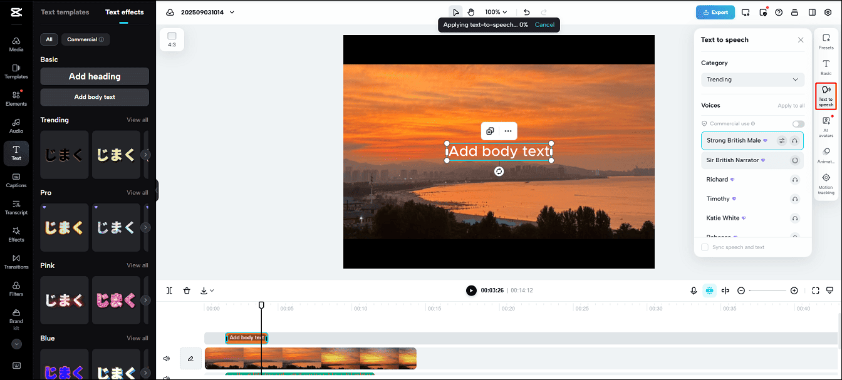Undo the last action
Image resolution: width=842 pixels, height=380 pixels.
[x=527, y=12]
